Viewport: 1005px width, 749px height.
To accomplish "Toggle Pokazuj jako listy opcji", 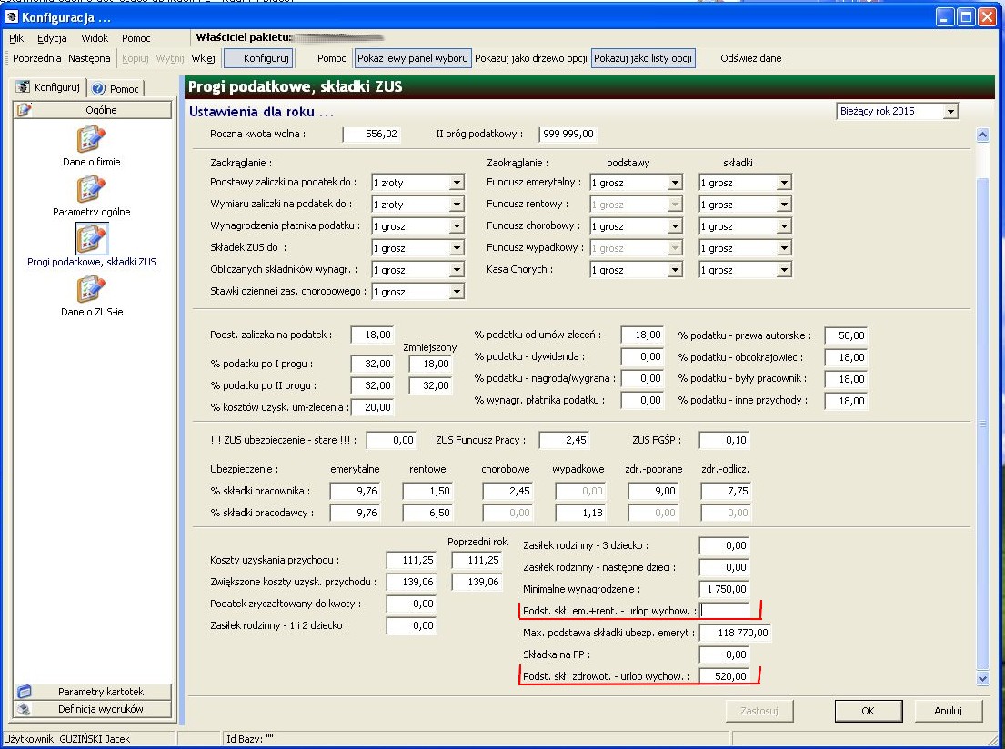I will (x=643, y=58).
